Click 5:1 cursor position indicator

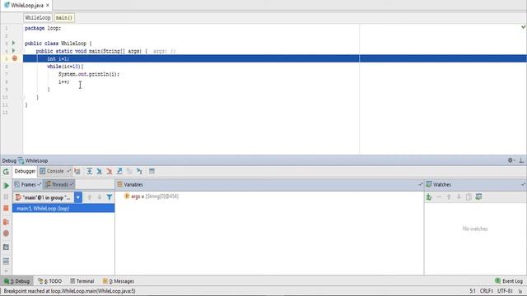click(472, 291)
